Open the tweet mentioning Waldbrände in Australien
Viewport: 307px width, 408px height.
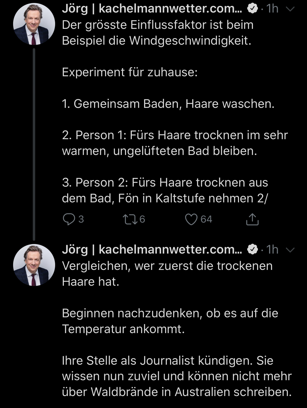click(x=177, y=376)
